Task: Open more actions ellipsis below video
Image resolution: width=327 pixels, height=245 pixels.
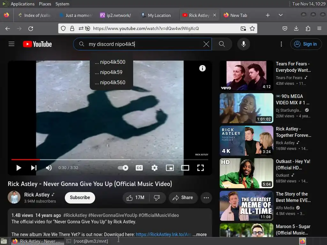Action: (x=206, y=197)
